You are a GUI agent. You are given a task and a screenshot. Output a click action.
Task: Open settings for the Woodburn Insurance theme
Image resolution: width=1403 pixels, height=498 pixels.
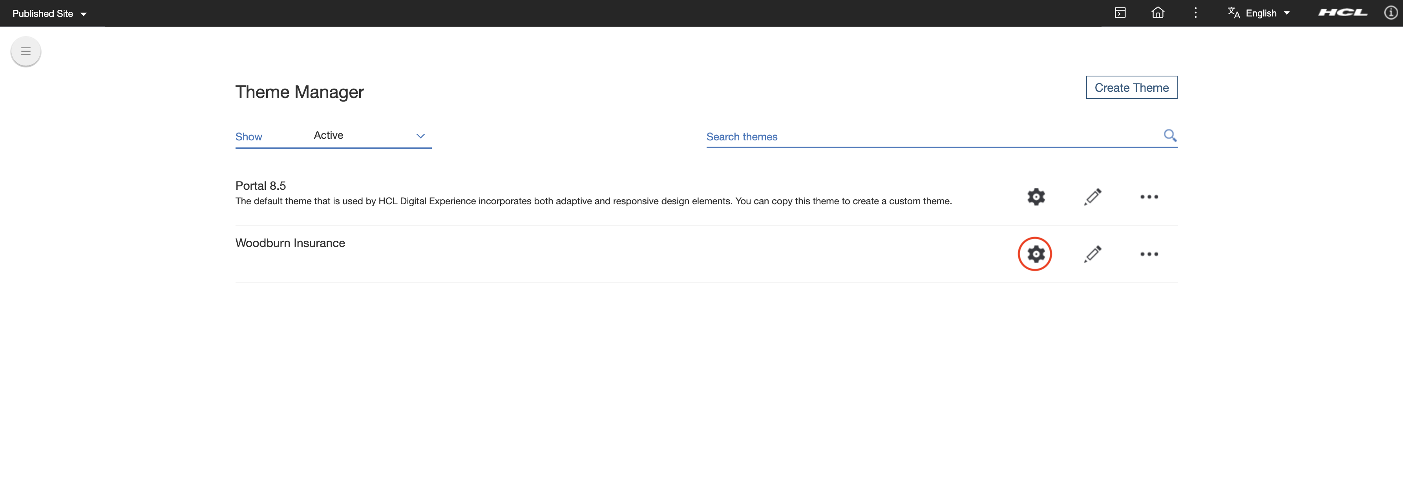(1035, 254)
